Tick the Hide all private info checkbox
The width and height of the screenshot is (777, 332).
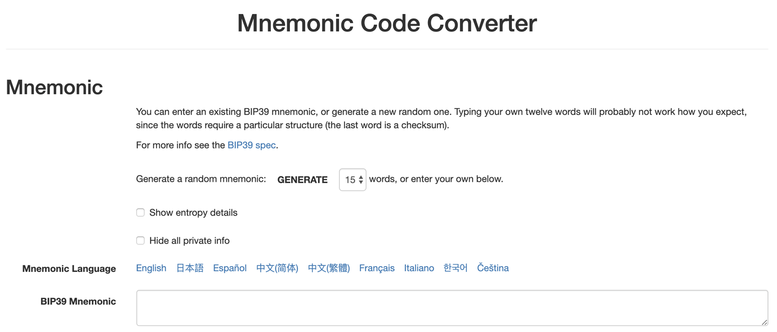(140, 241)
